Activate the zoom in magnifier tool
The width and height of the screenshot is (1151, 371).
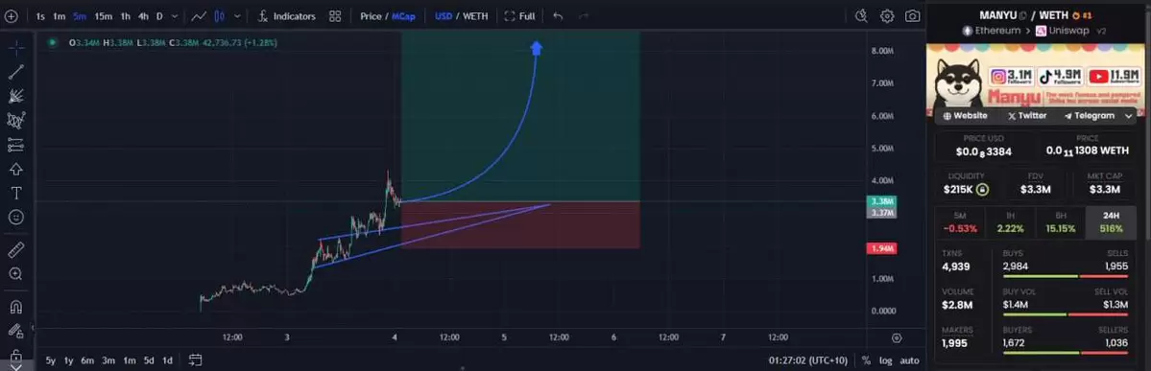click(x=16, y=273)
